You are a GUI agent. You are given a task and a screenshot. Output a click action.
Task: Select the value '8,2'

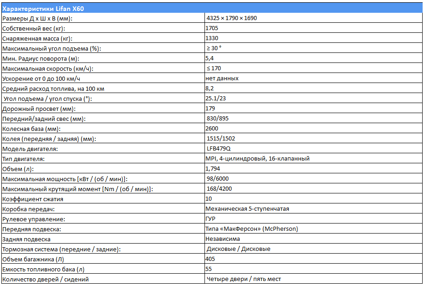click(209, 88)
